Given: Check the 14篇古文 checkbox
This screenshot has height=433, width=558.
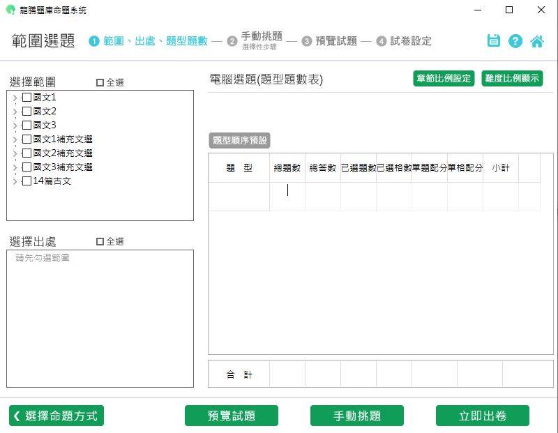Looking at the screenshot, I should pyautogui.click(x=27, y=181).
